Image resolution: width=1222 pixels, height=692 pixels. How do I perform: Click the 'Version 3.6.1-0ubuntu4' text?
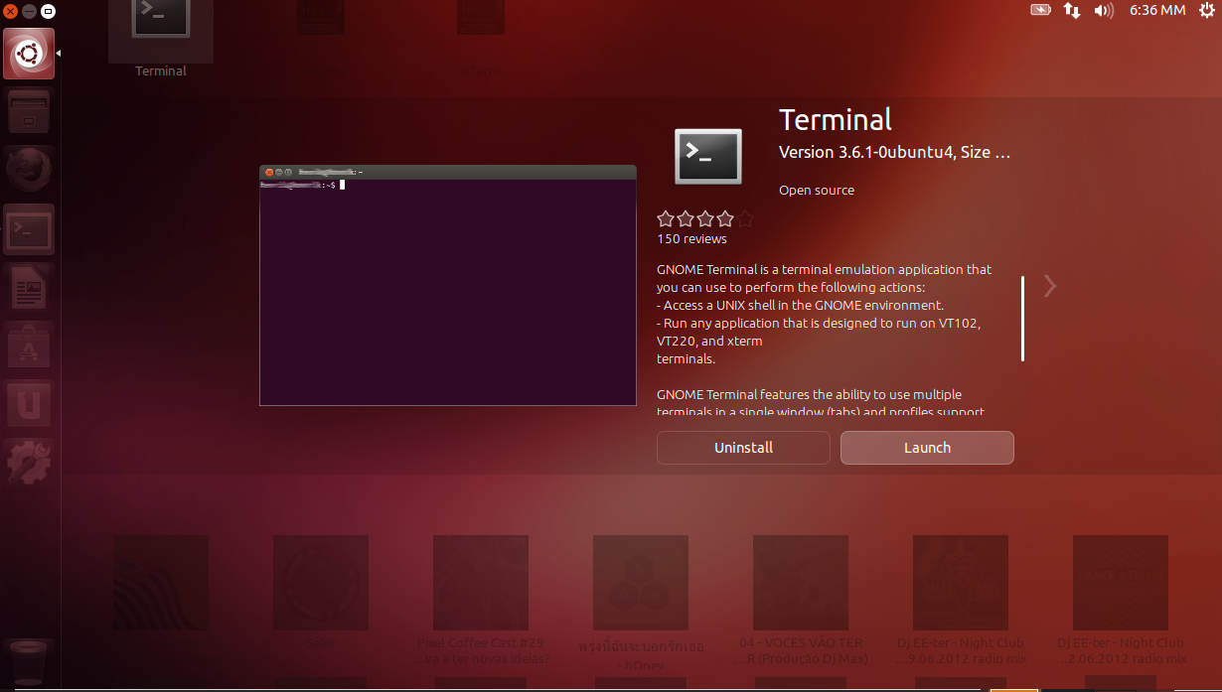click(x=866, y=152)
